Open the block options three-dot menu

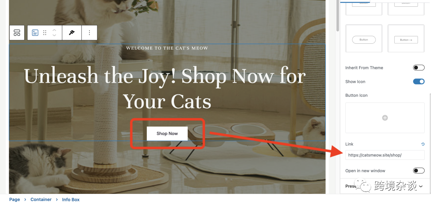point(89,33)
